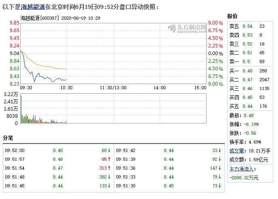This screenshot has width=278, height=199.
Task: Select the 买五 8.44 quote row
Action: [250, 106]
